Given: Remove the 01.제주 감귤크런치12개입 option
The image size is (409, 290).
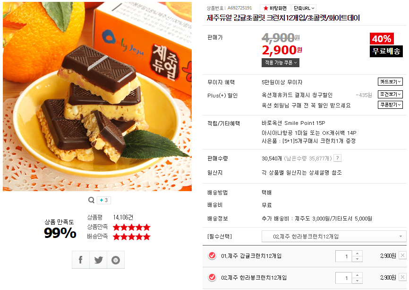Looking at the screenshot, I should coord(402,255).
